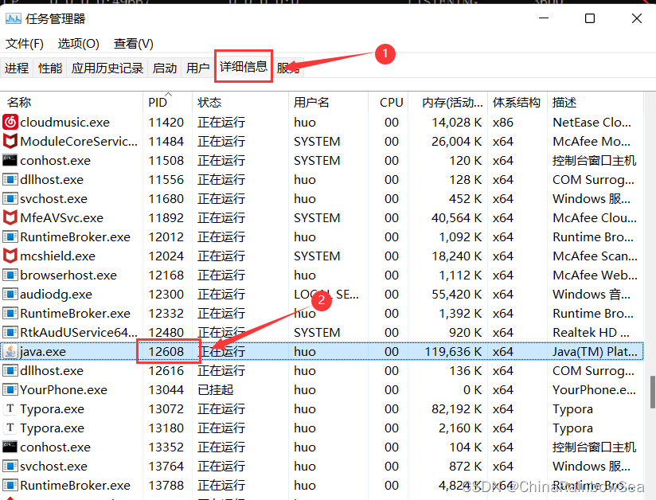The height and width of the screenshot is (500, 656).
Task: Click memory value 82,192 K of Typora.exe
Action: click(457, 408)
